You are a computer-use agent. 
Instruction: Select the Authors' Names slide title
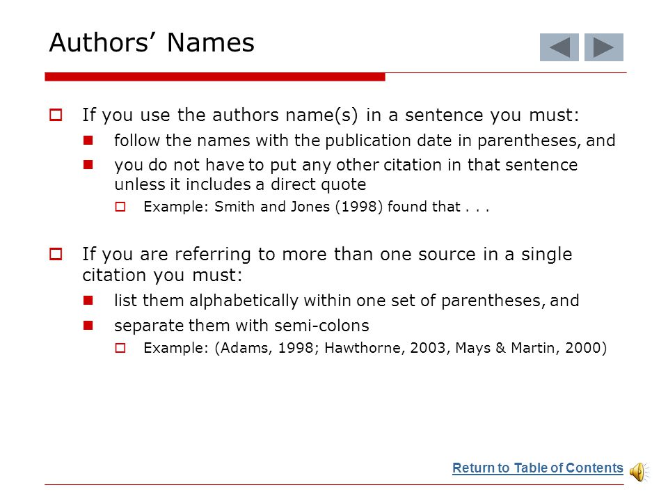click(x=152, y=42)
